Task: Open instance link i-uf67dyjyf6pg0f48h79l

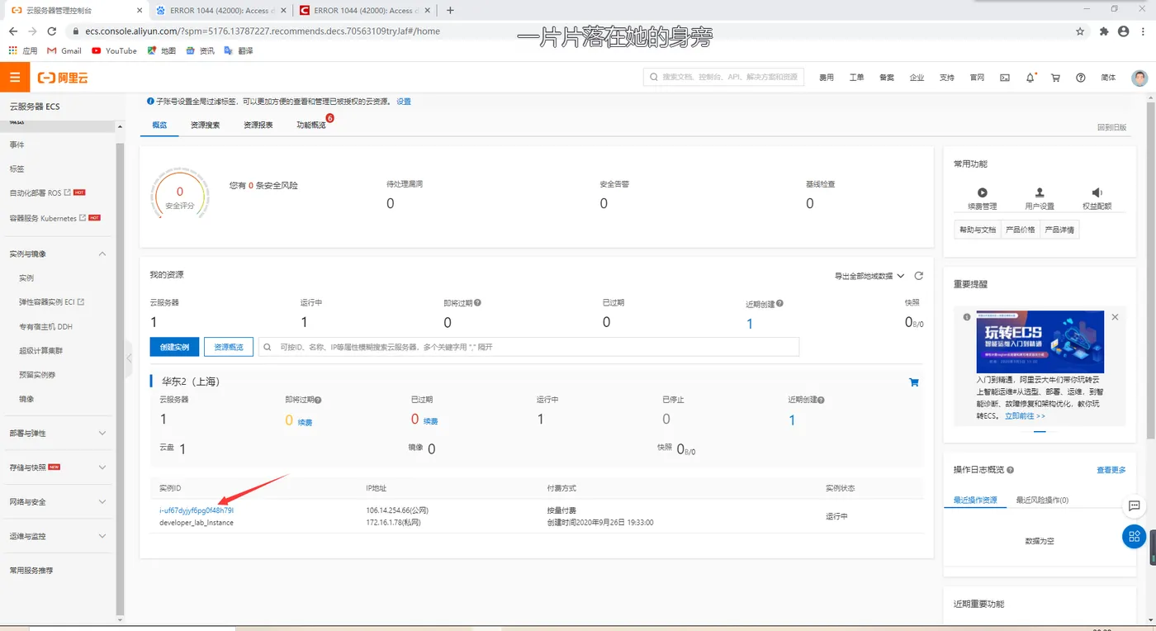Action: tap(197, 510)
